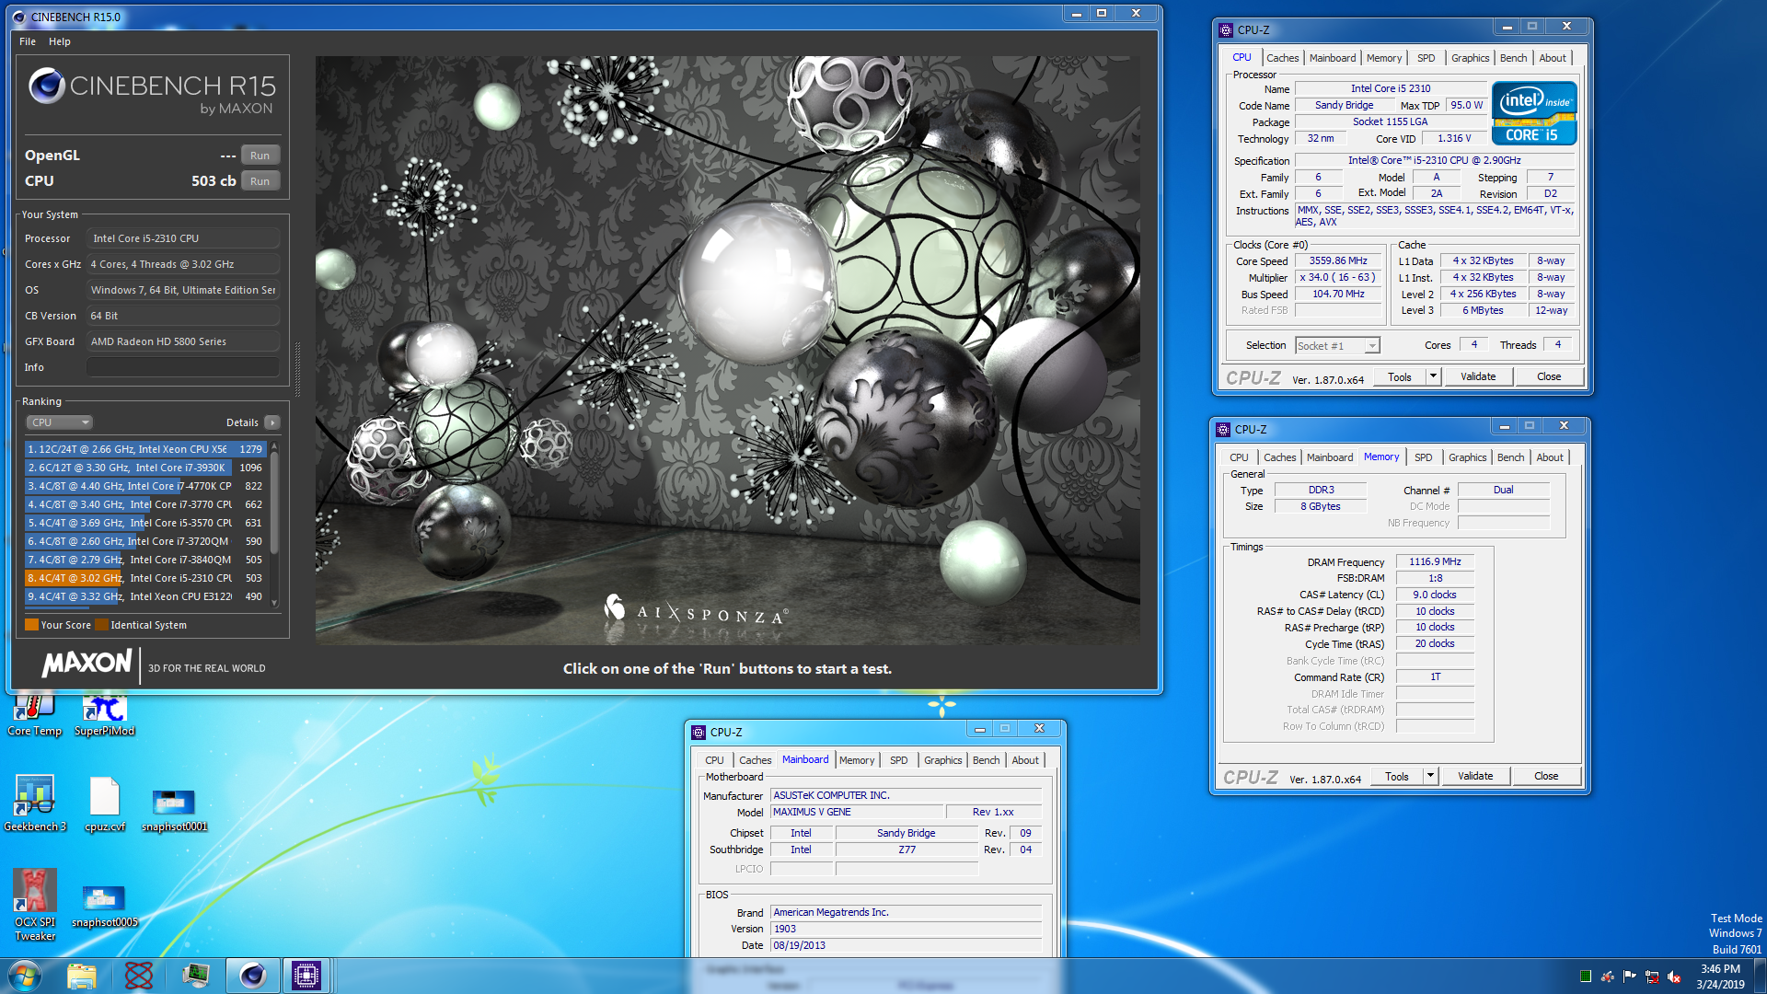The width and height of the screenshot is (1767, 994).
Task: Click the MAXON logo at bottom left
Action: point(87,663)
